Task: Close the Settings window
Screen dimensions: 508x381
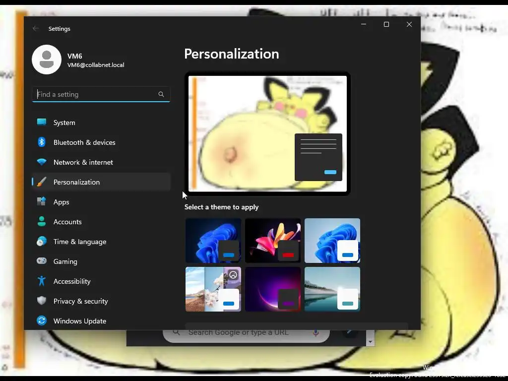Action: tap(409, 24)
